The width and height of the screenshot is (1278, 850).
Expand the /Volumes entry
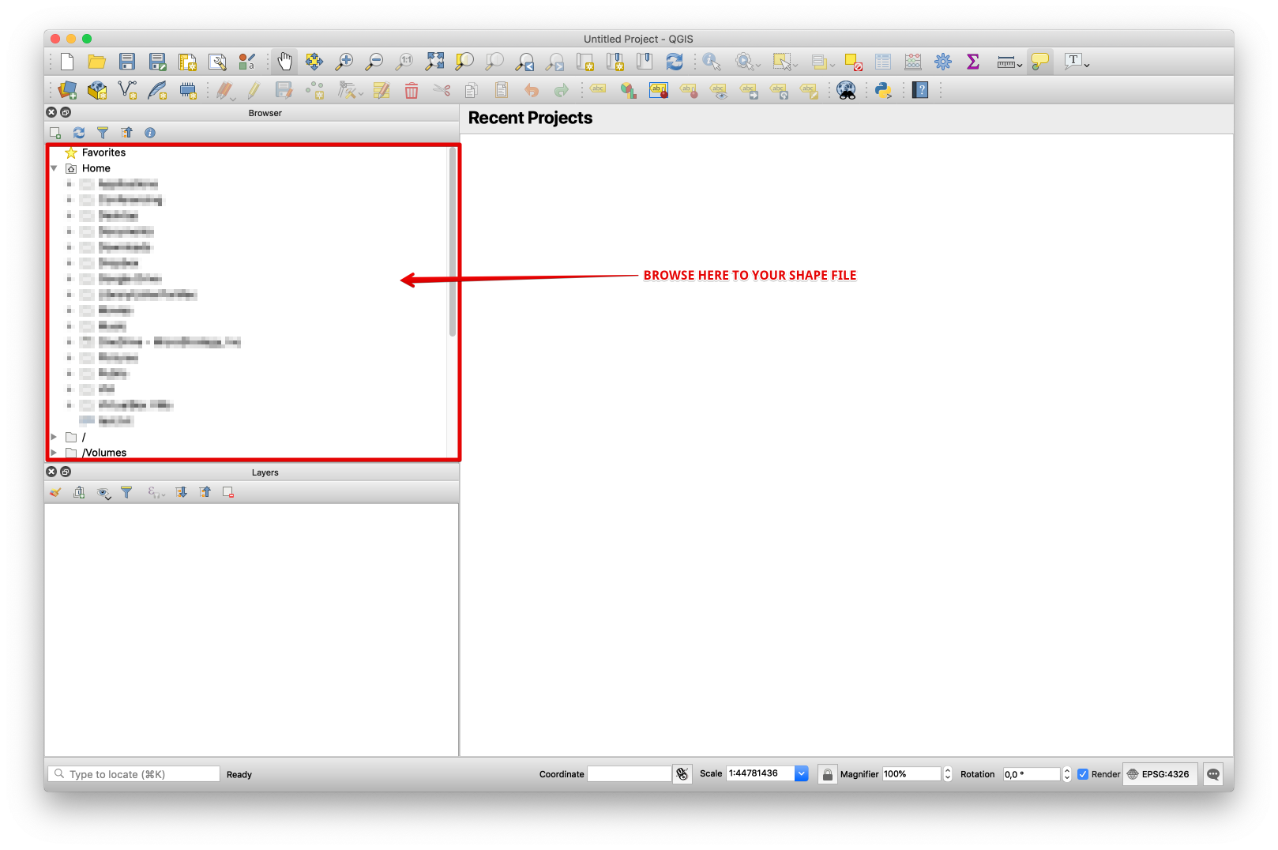click(53, 452)
